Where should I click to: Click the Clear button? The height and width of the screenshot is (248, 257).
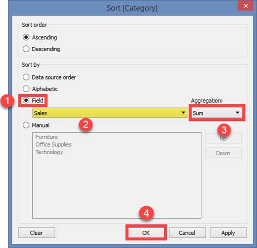[36, 233]
